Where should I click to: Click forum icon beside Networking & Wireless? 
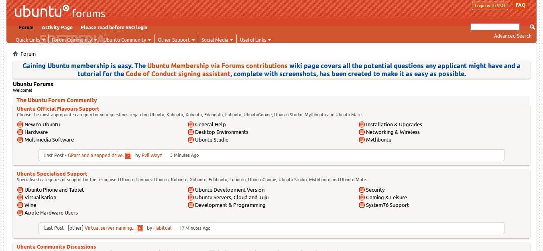362,132
